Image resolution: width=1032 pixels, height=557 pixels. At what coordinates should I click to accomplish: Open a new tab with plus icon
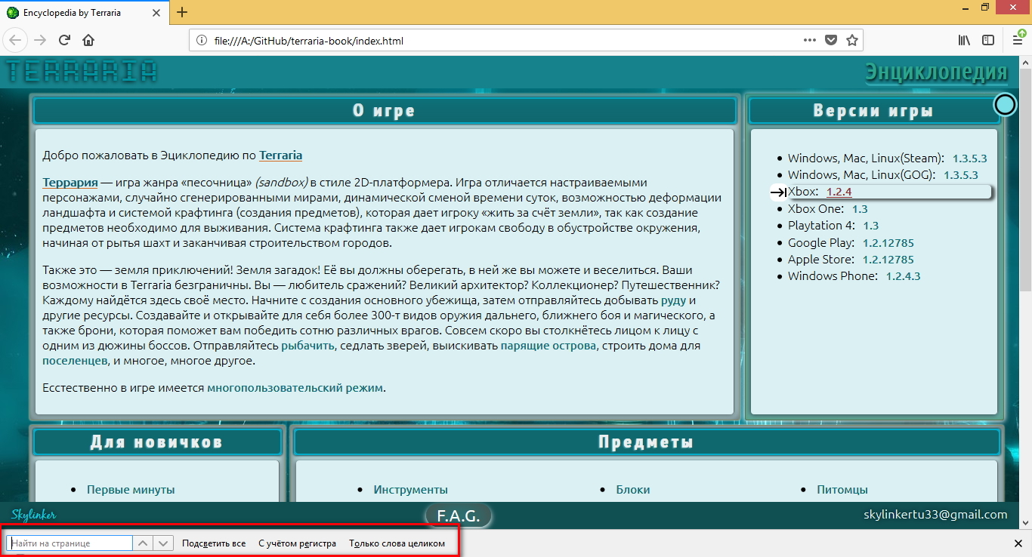tap(182, 12)
